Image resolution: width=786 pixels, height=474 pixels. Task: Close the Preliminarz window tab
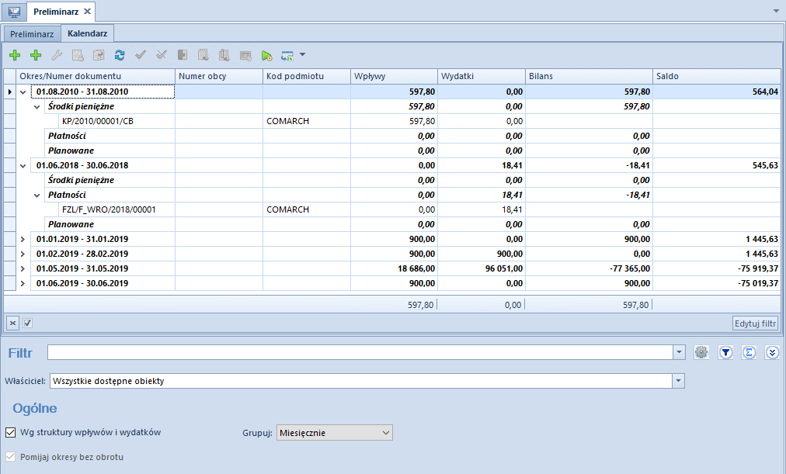(x=87, y=11)
